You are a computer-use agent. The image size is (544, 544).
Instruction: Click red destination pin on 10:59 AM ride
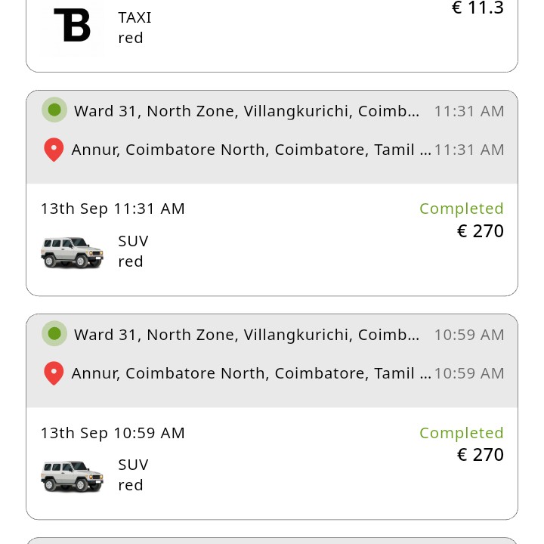(x=54, y=373)
